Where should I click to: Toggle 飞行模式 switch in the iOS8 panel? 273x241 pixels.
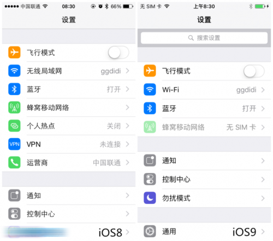(x=118, y=52)
